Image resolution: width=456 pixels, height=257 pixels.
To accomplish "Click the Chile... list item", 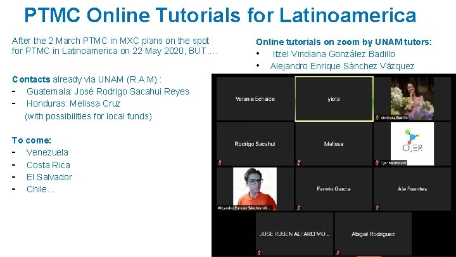I will point(41,189).
